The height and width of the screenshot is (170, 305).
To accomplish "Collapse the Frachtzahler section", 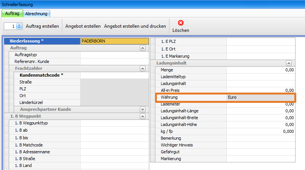I will tap(142, 69).
